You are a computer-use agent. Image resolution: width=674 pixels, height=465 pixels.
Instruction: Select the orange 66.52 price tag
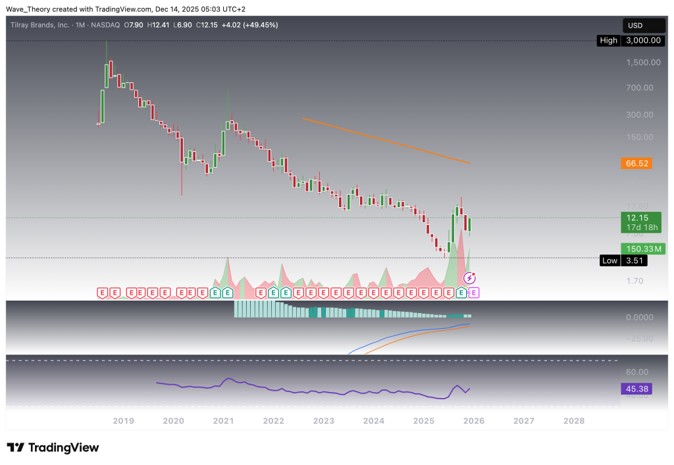636,163
